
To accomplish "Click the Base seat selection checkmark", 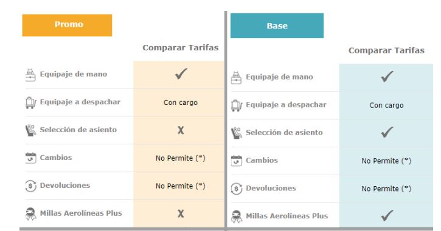I will [387, 132].
